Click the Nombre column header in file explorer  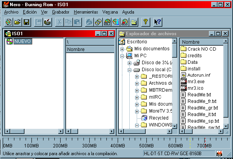[202, 42]
